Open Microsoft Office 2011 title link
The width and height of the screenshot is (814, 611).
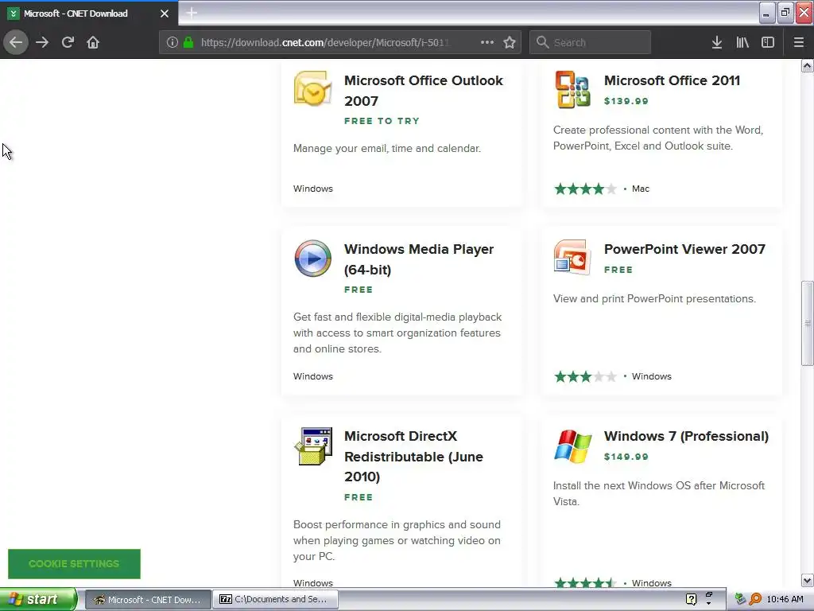[672, 80]
